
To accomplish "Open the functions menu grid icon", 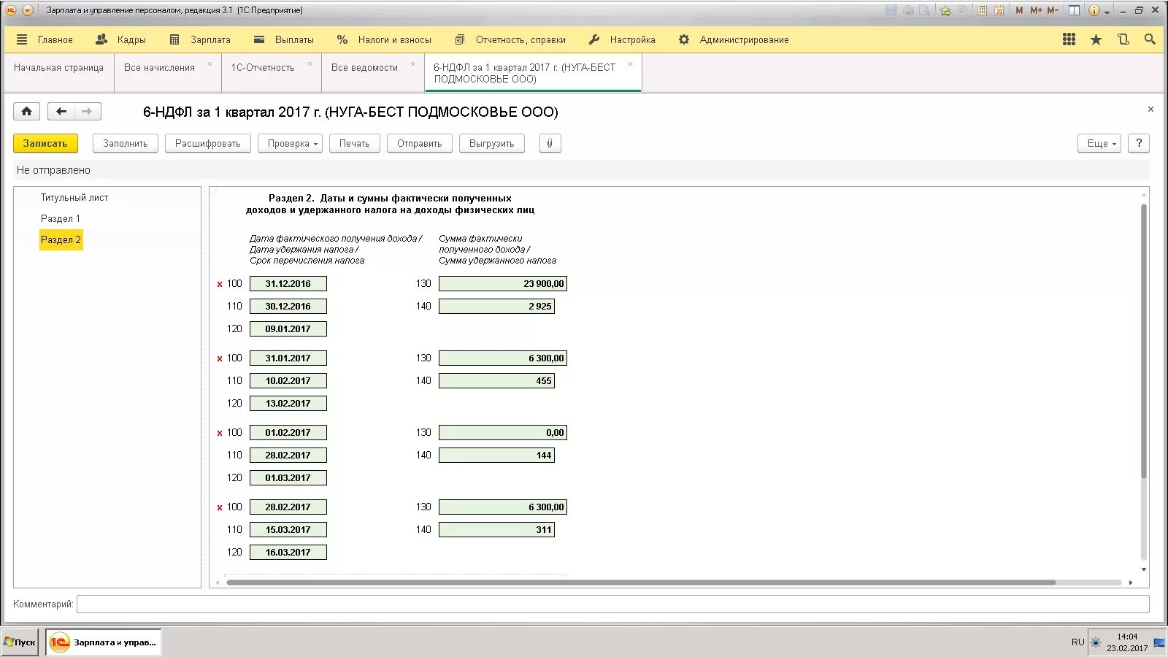I will pos(1069,39).
